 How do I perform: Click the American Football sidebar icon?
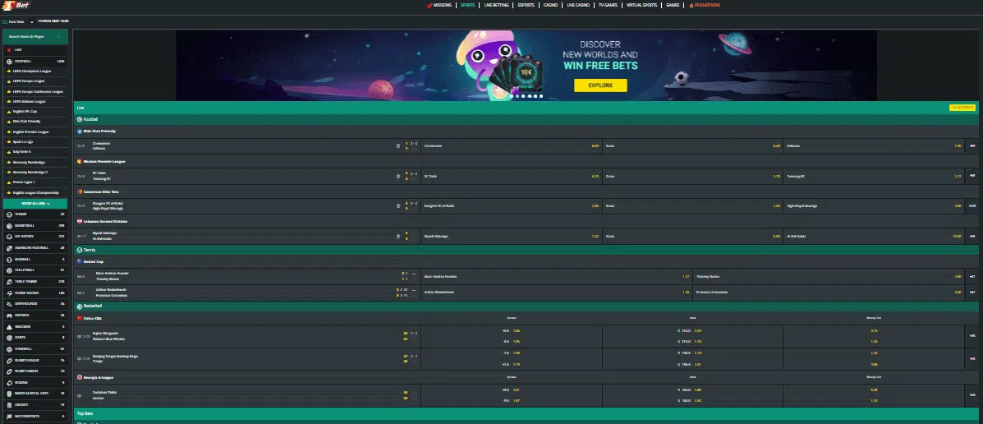tap(9, 248)
